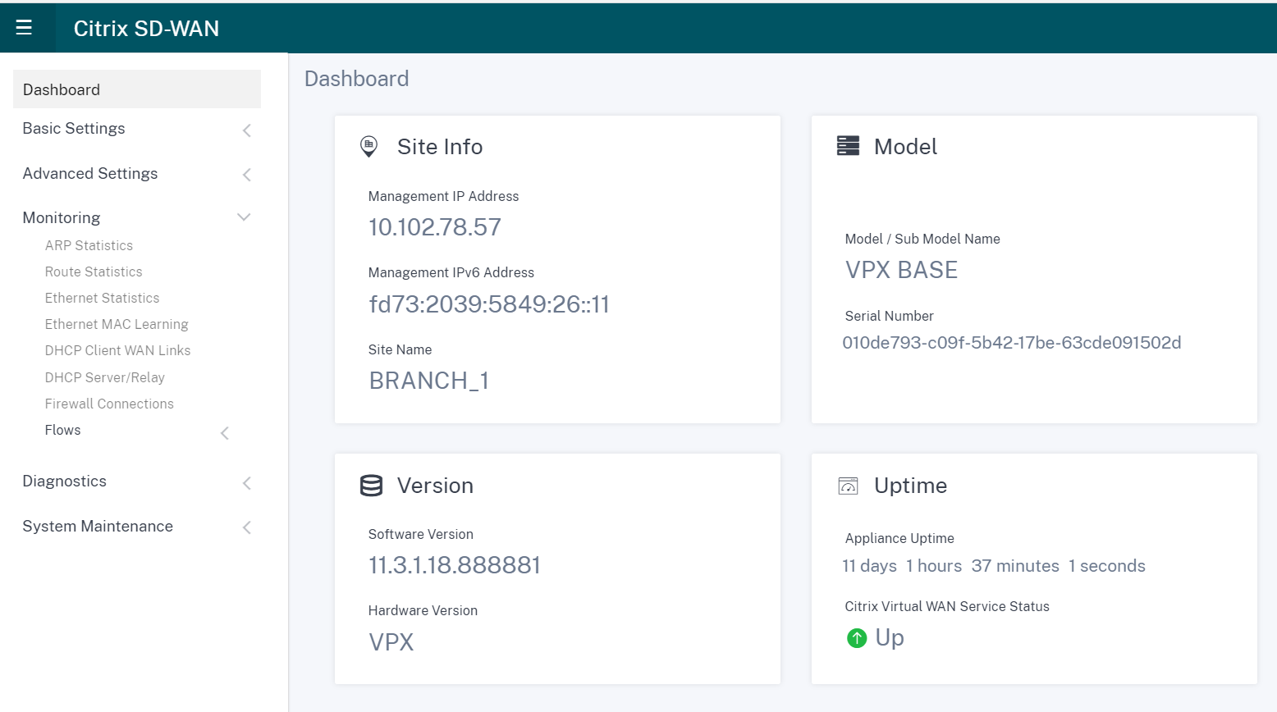Expand the Advanced Settings chevron
Image resolution: width=1277 pixels, height=712 pixels.
click(247, 175)
